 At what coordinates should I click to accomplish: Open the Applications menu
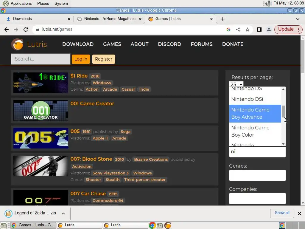pos(21,3)
